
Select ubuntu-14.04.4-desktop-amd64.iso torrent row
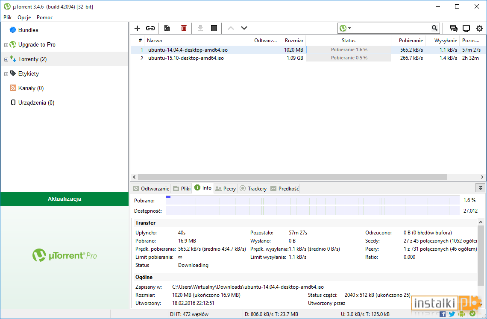[x=308, y=50]
